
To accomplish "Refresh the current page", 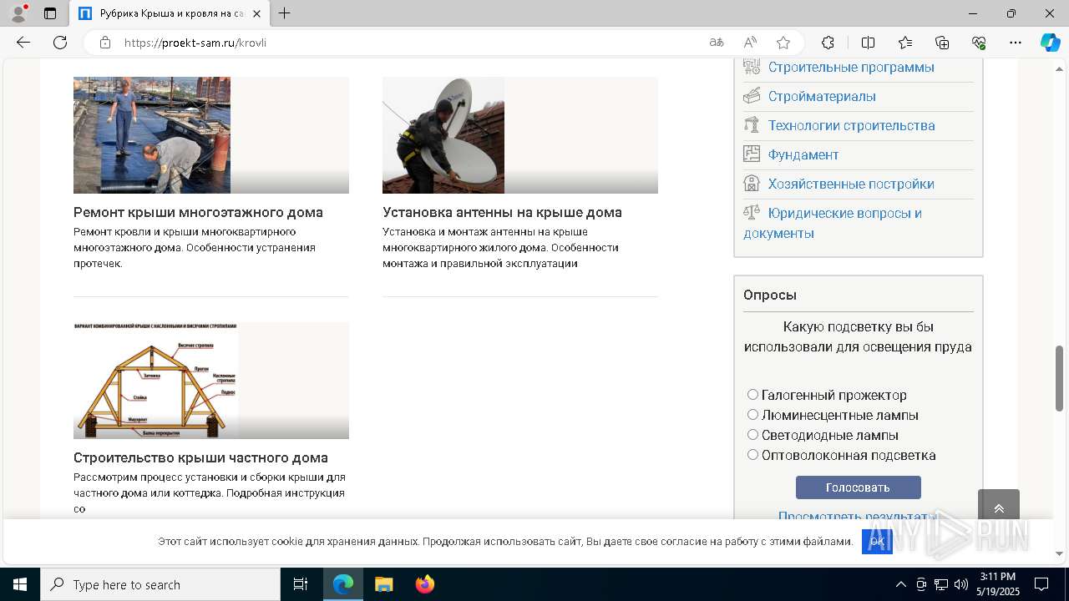I will click(x=60, y=43).
